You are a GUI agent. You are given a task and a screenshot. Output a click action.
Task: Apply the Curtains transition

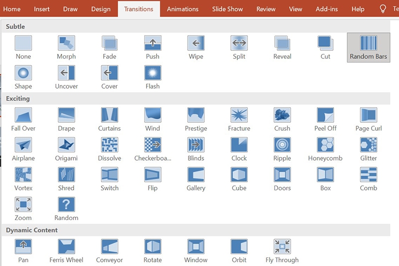[109, 119]
